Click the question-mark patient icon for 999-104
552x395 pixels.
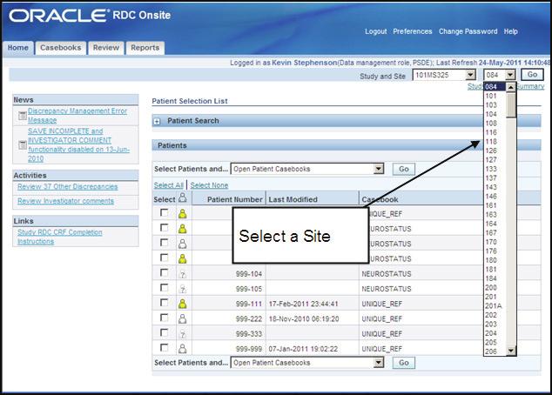(x=182, y=274)
